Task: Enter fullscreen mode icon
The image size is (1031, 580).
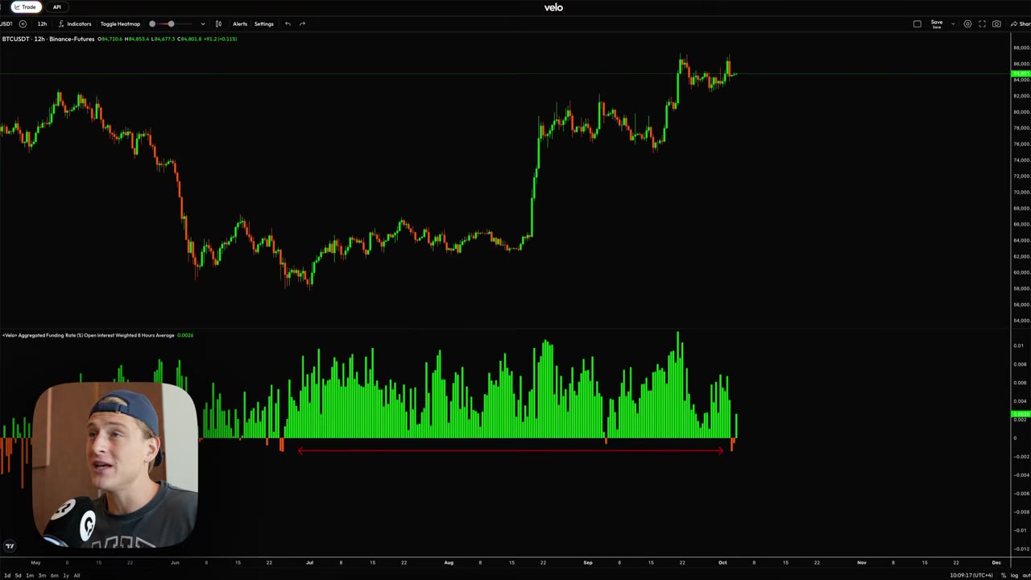Action: (x=982, y=24)
